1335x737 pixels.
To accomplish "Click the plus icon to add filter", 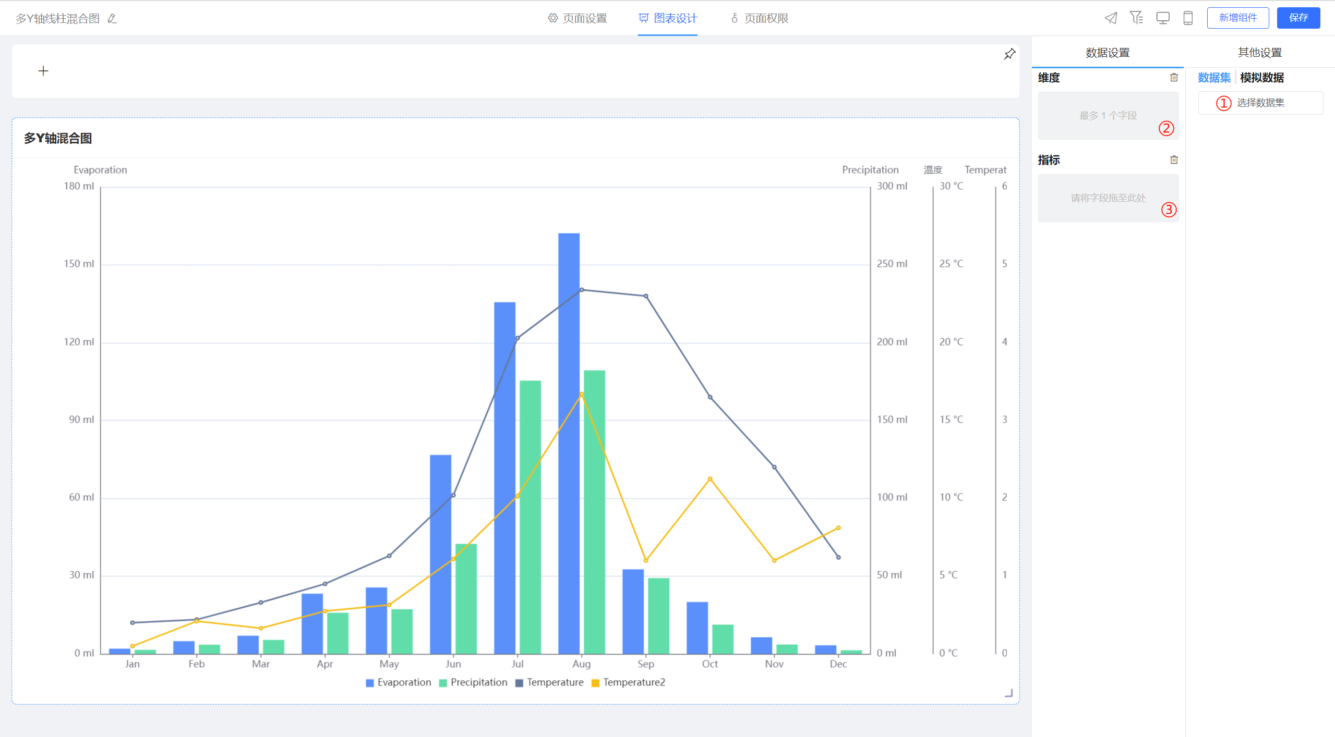I will coord(43,71).
